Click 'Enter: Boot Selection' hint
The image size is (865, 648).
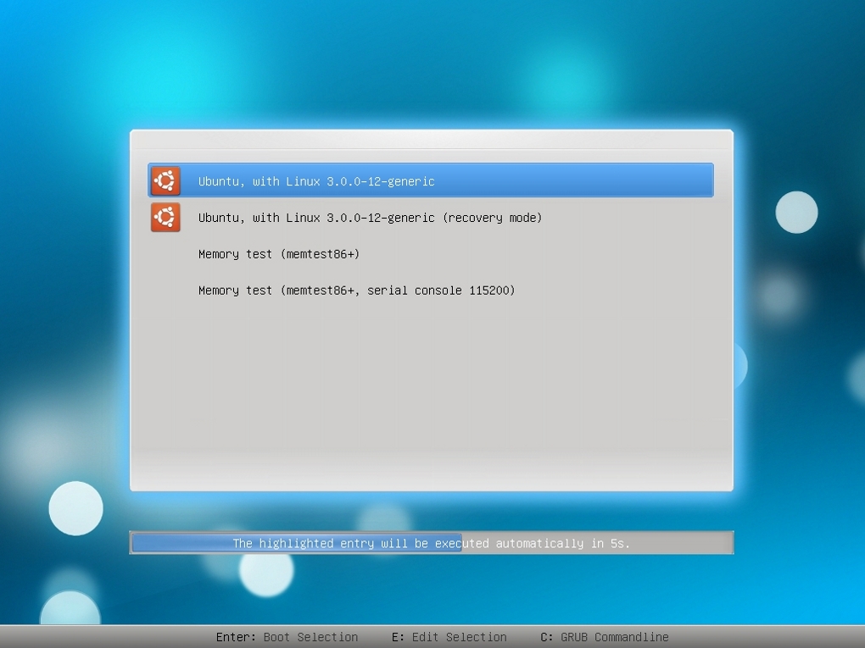(x=287, y=637)
